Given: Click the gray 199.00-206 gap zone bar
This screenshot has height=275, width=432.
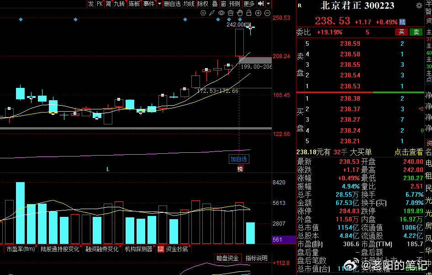Looking at the screenshot, I should point(255,60).
